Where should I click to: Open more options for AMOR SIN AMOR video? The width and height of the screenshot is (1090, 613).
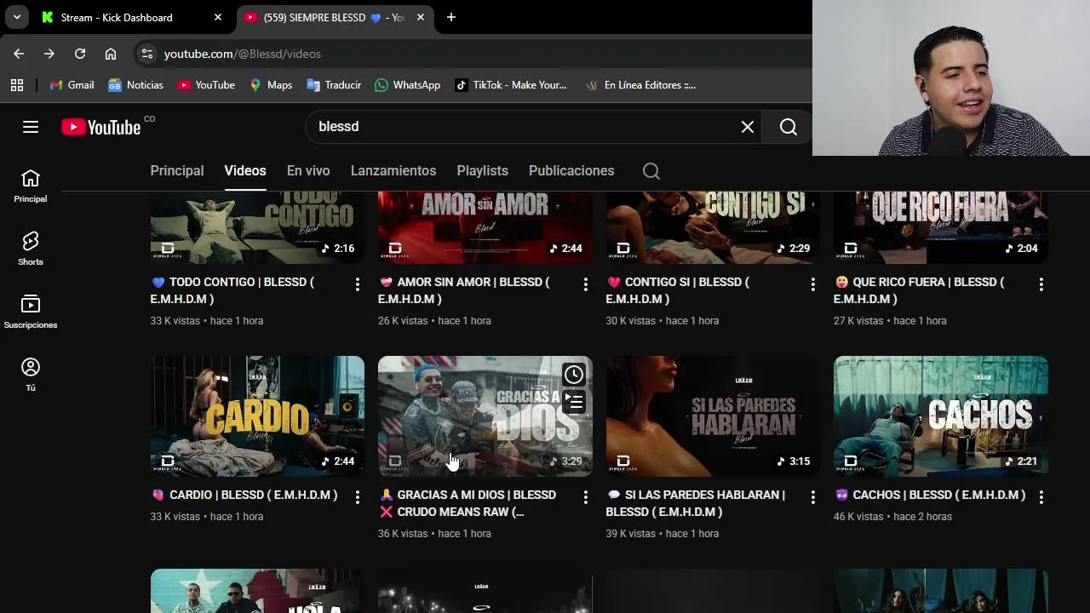point(585,284)
